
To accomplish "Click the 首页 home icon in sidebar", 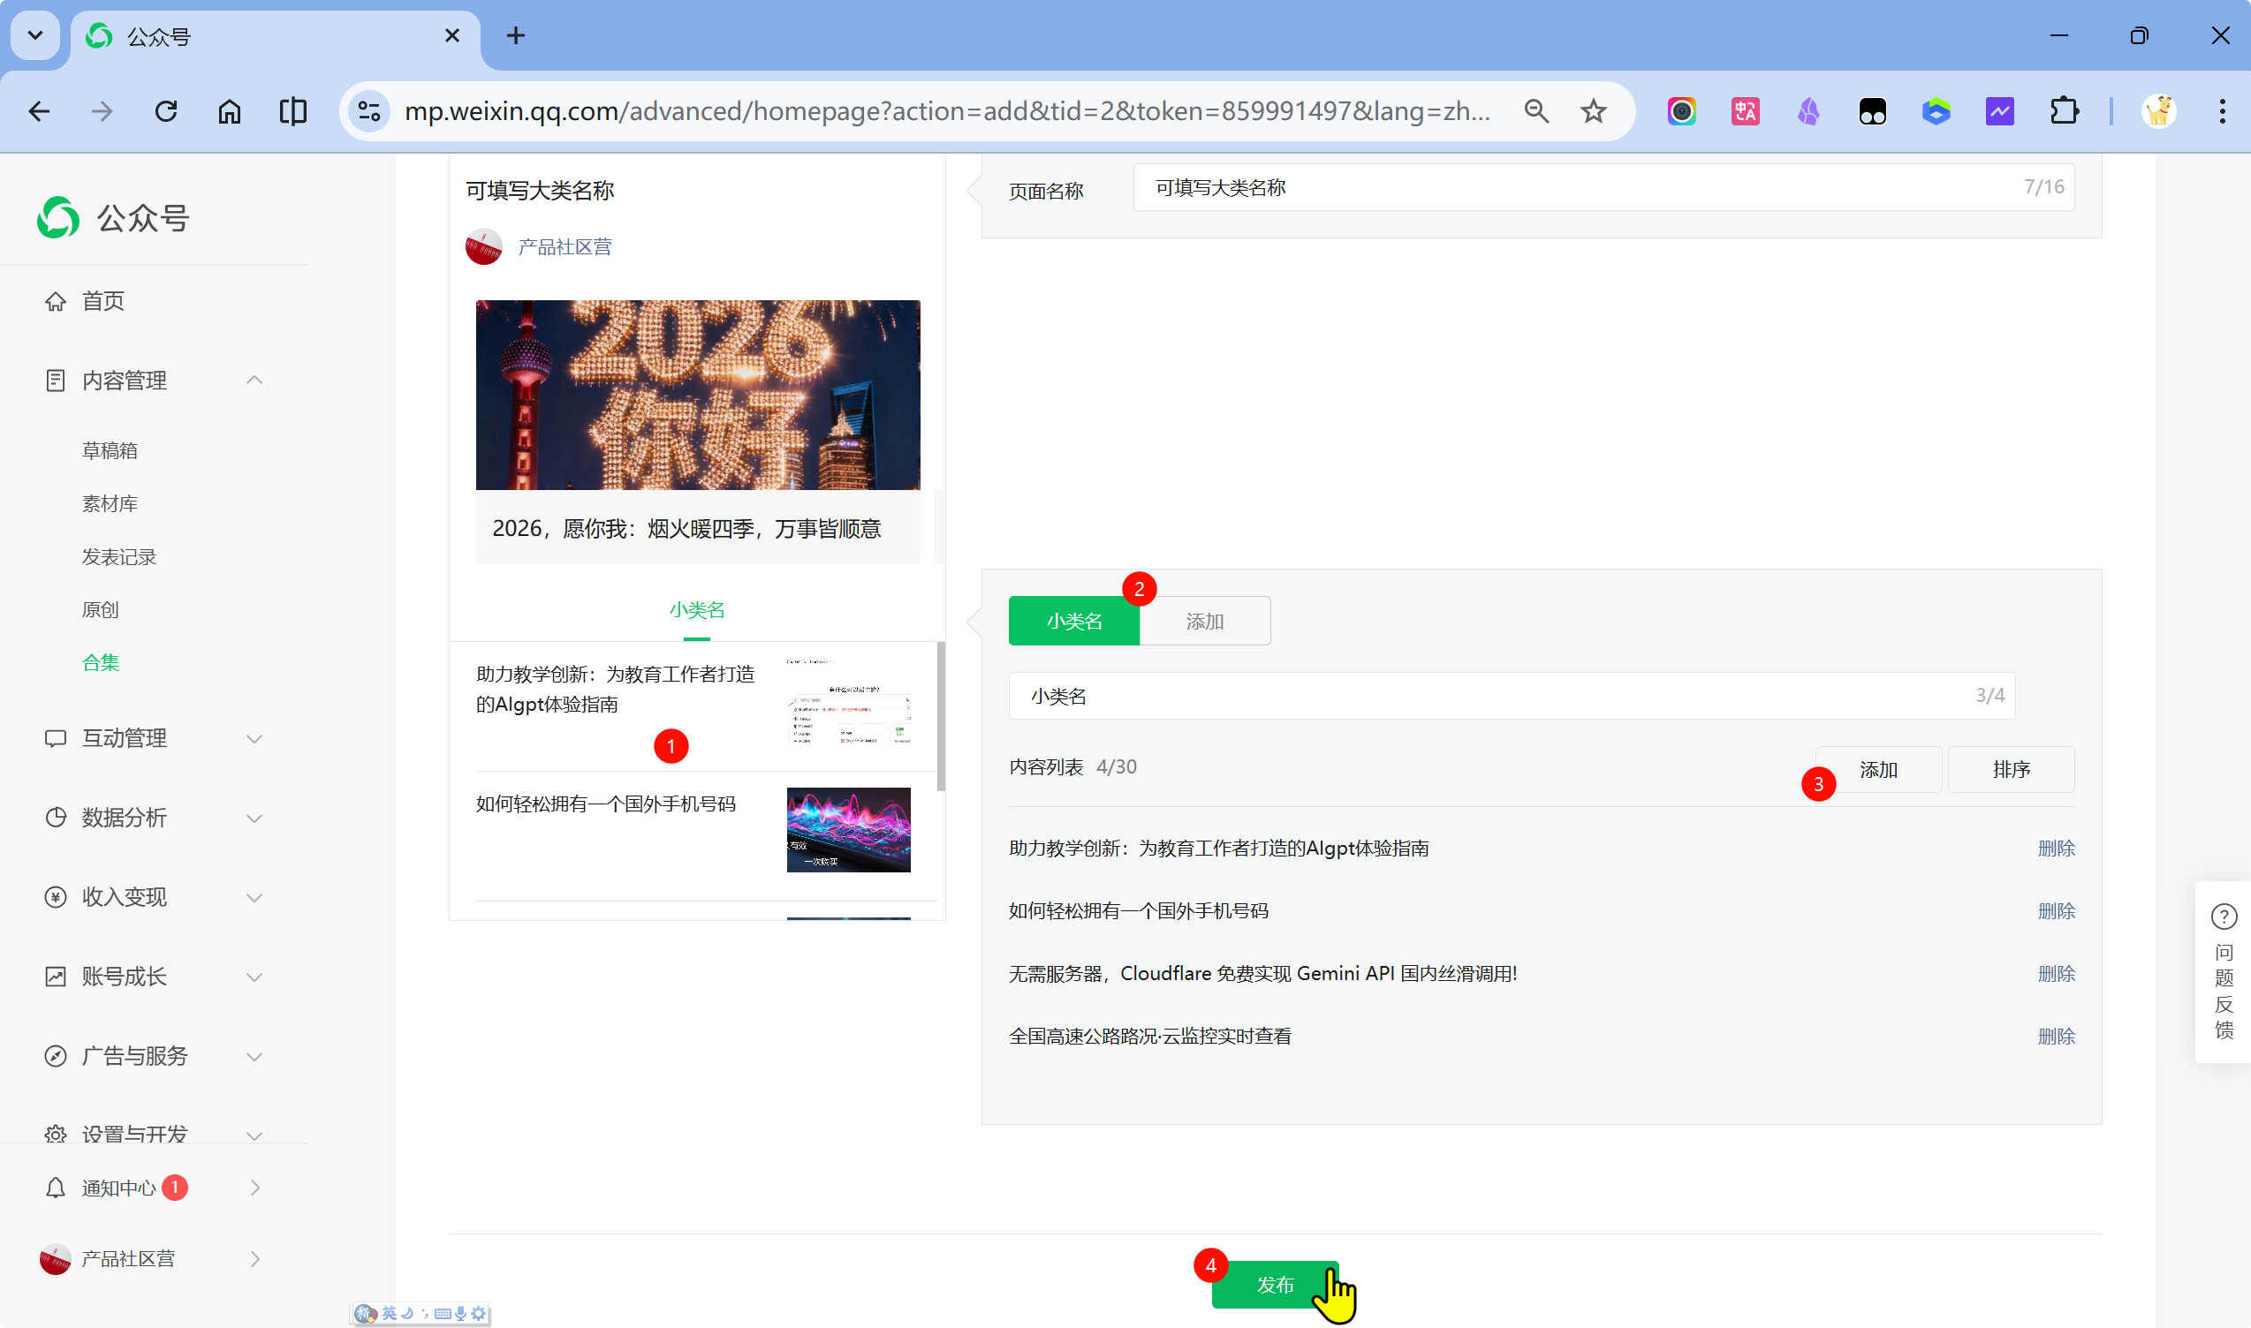I will (56, 302).
